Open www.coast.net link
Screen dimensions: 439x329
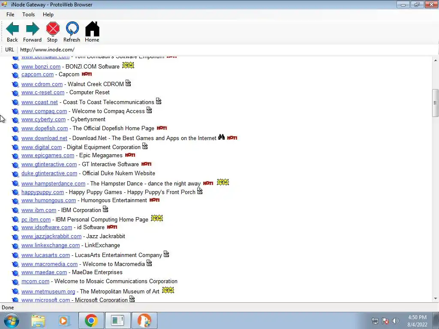(x=39, y=102)
